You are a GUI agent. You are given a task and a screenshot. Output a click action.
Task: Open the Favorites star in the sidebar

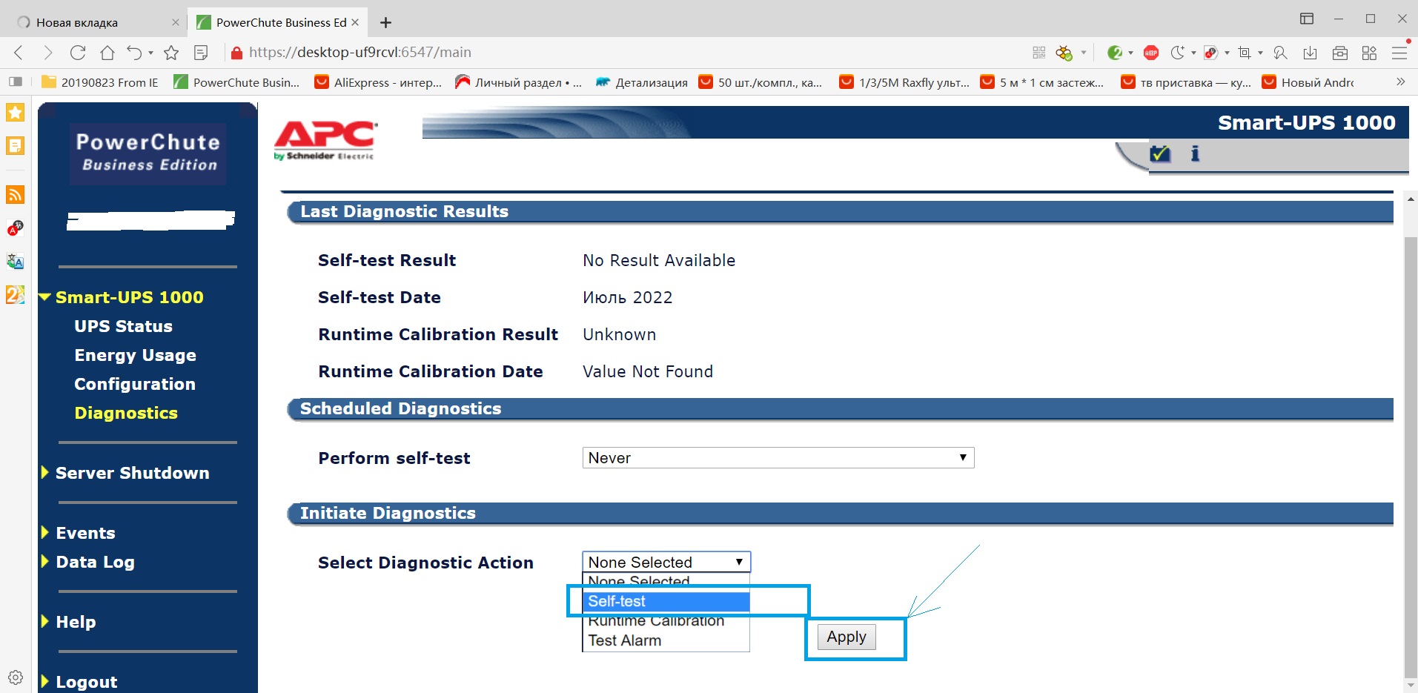click(x=16, y=113)
